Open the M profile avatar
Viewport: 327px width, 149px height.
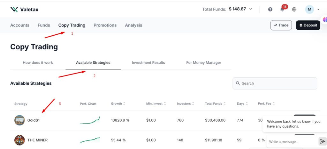[309, 9]
